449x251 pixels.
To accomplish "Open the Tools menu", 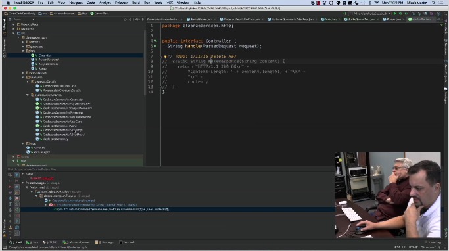I will click(x=158, y=3).
